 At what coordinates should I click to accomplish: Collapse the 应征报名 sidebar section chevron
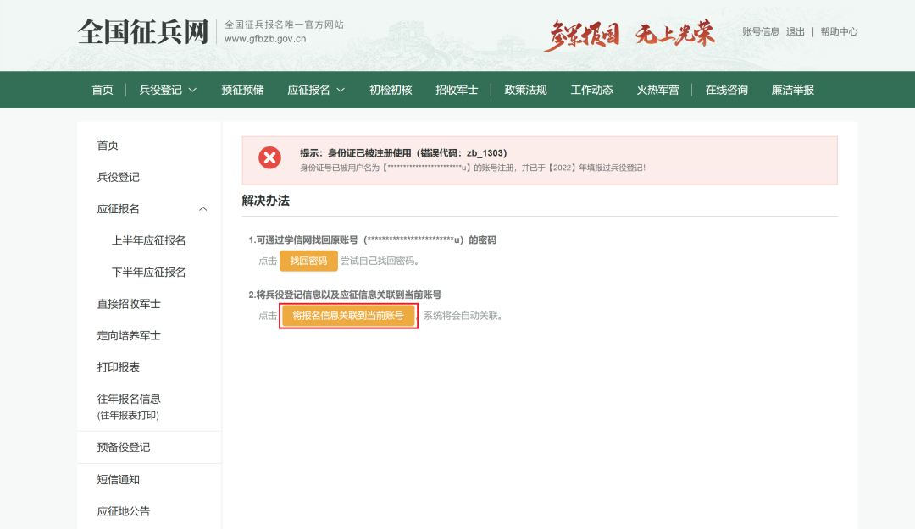[202, 209]
